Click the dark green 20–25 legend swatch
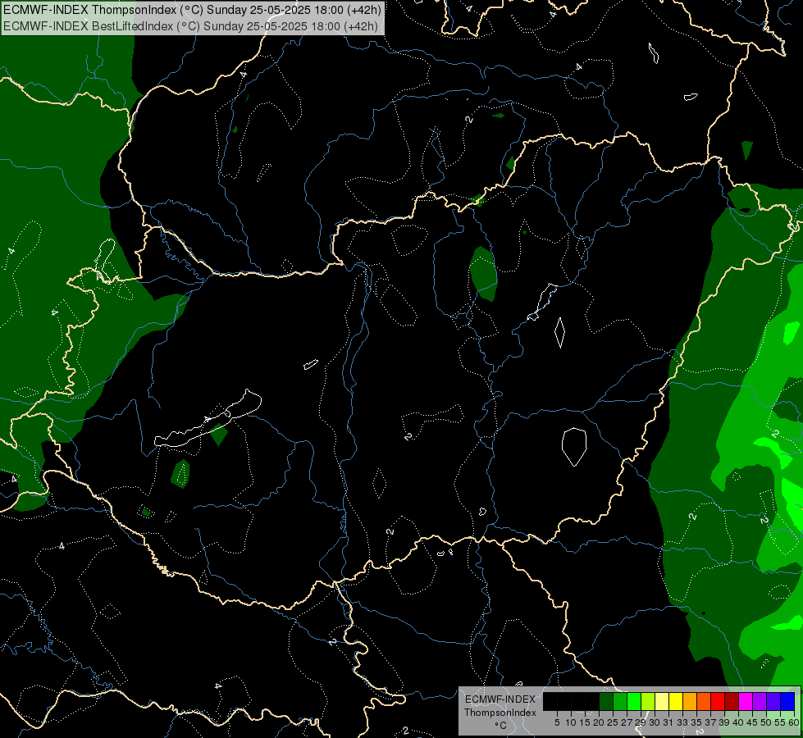The image size is (803, 738). (606, 702)
